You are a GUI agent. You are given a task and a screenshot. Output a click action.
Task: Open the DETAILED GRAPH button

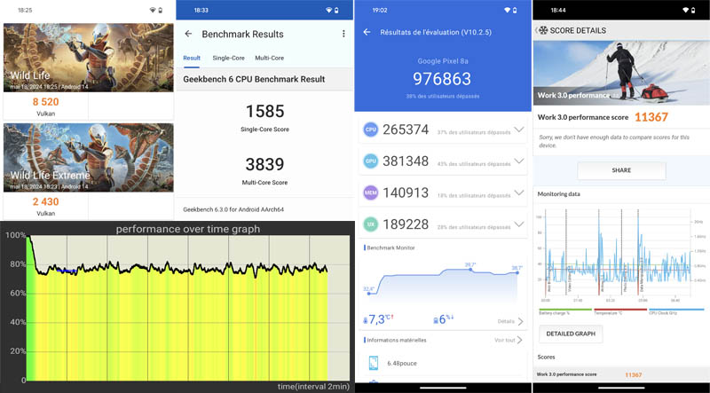click(x=570, y=334)
